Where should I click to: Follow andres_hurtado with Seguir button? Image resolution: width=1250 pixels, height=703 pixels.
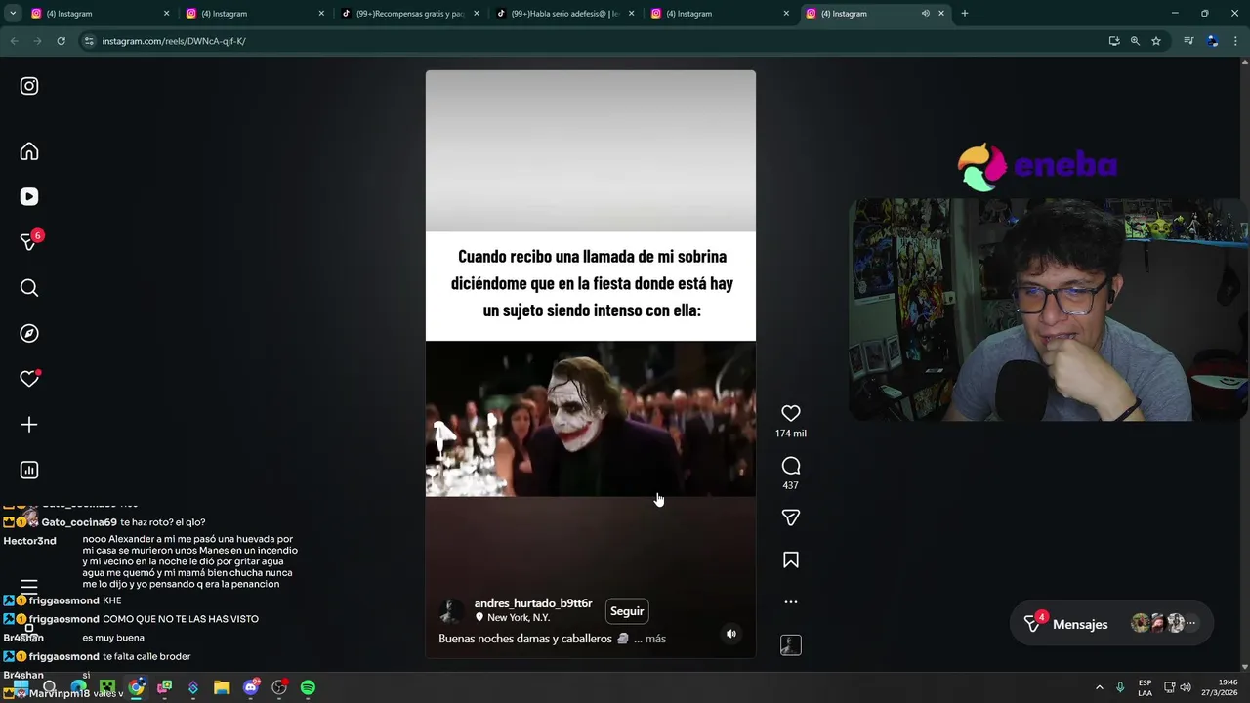[627, 611]
